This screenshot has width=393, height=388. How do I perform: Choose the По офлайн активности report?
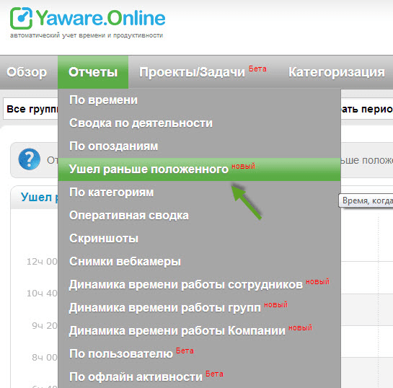pyautogui.click(x=199, y=376)
